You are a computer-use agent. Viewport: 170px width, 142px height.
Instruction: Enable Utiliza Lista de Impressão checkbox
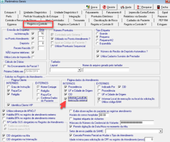(x=33, y=57)
